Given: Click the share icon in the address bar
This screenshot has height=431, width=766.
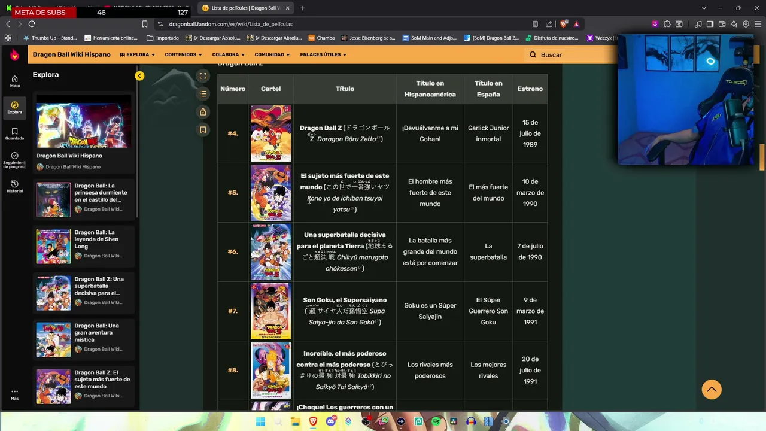Looking at the screenshot, I should click(x=549, y=24).
